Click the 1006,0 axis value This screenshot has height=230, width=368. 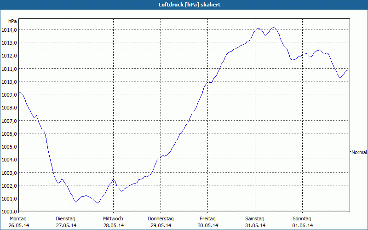(x=9, y=134)
